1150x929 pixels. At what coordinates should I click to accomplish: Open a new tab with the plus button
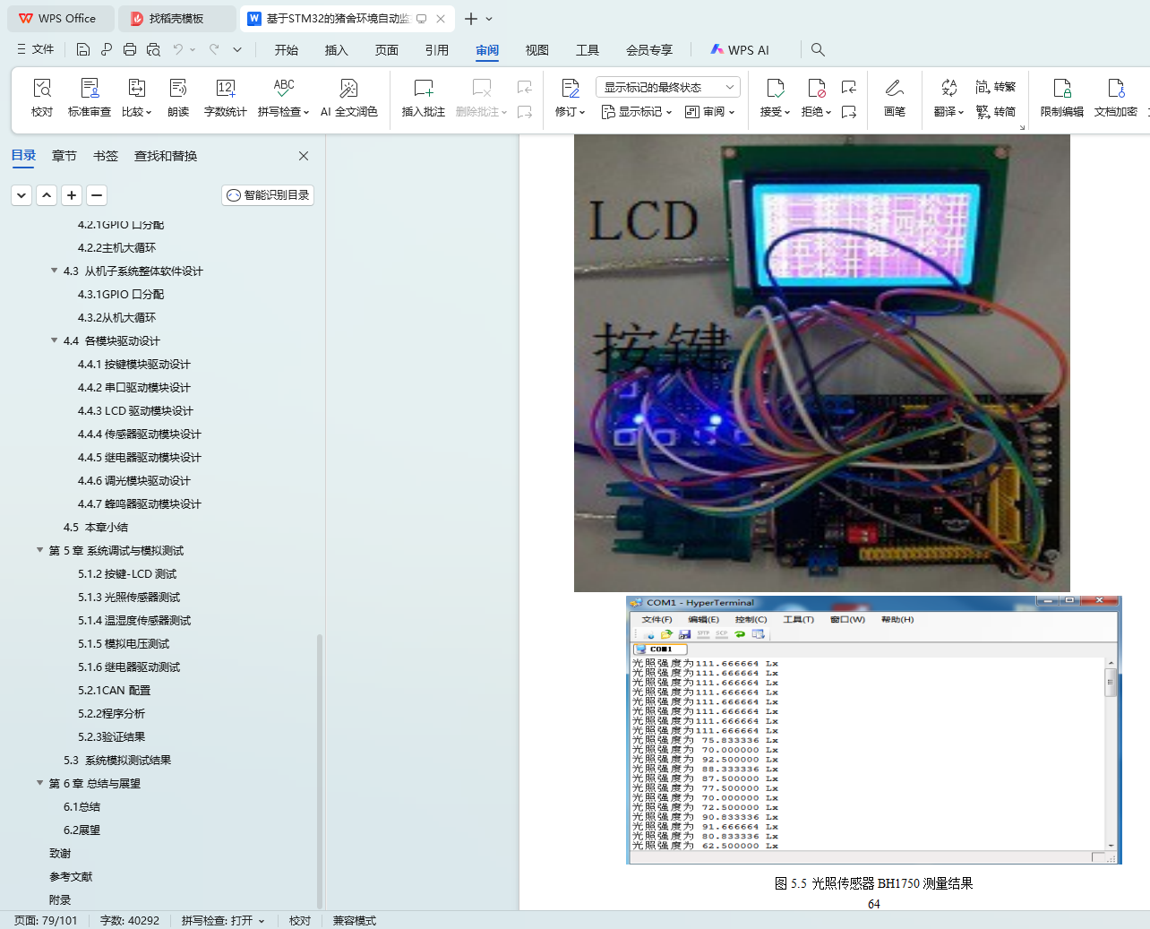coord(471,19)
